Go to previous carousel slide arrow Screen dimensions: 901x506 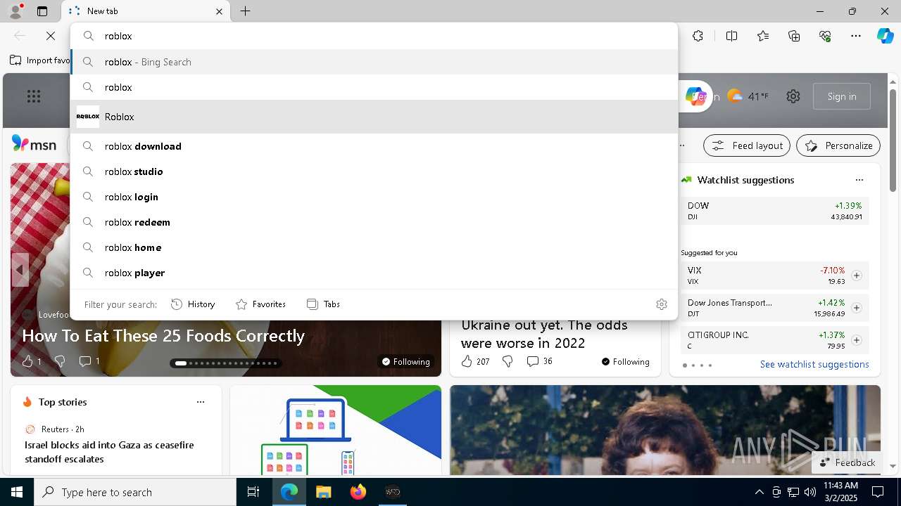[x=20, y=270]
